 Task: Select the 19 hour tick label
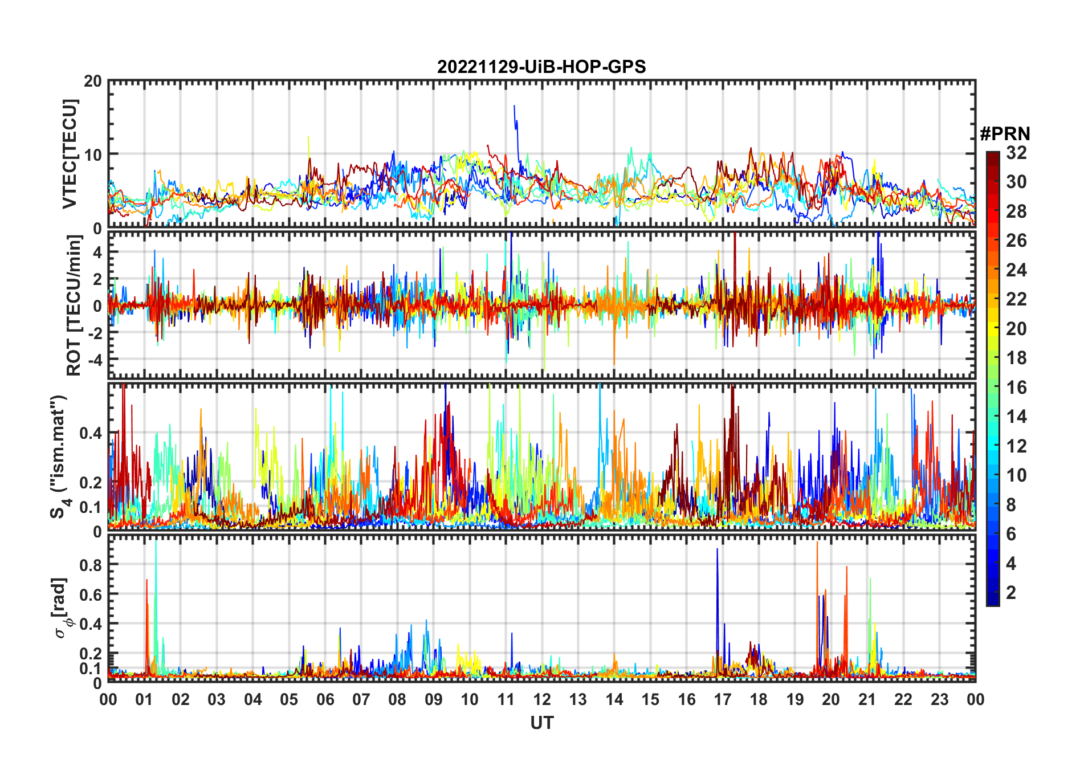[x=795, y=699]
